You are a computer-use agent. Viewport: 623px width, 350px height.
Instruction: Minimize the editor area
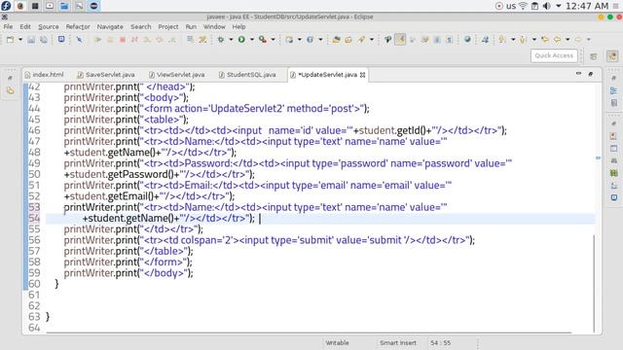click(x=578, y=74)
